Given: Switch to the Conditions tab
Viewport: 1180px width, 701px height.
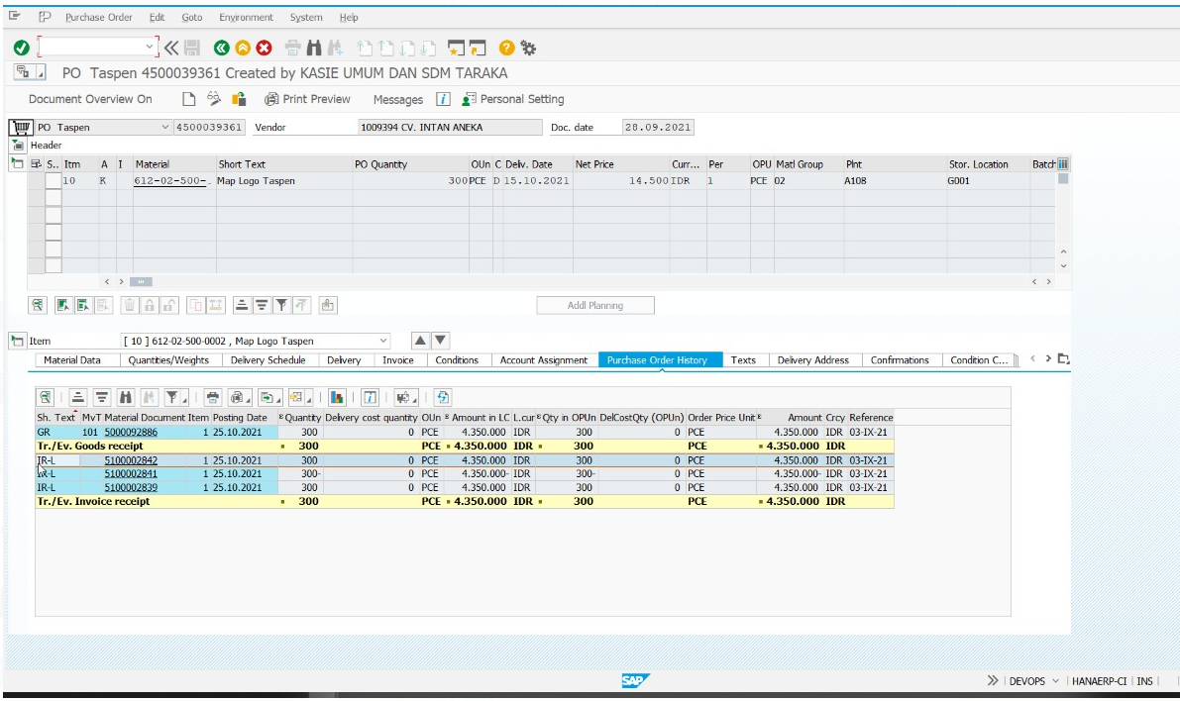Looking at the screenshot, I should point(456,360).
